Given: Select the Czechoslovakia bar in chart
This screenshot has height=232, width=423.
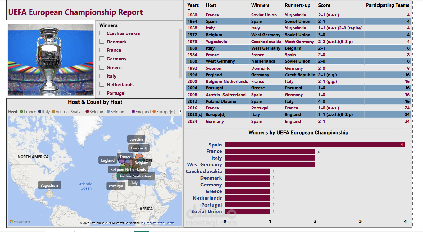Looking at the screenshot, I should (247, 171).
